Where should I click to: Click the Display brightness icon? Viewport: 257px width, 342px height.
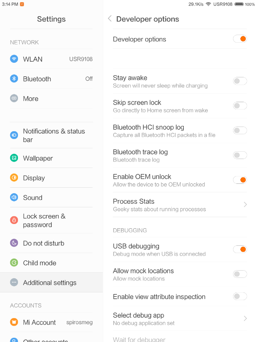14,178
